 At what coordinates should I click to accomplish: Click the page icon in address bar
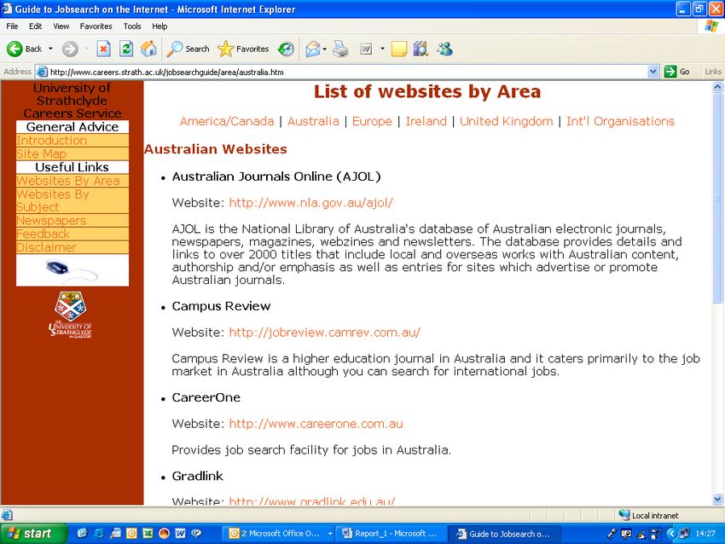[42, 72]
